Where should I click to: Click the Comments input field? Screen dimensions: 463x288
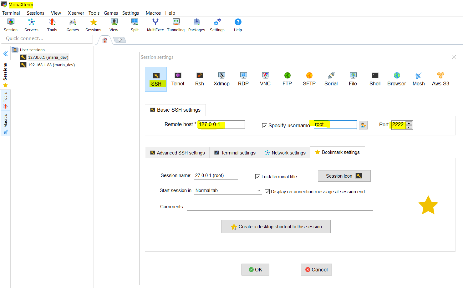[x=280, y=207]
